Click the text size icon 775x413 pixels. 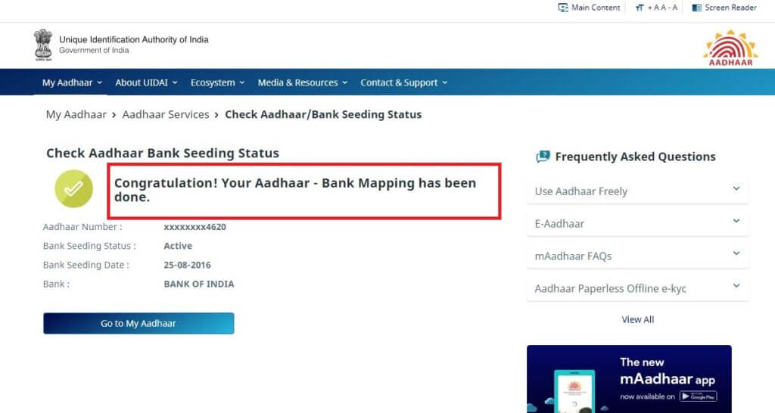639,8
